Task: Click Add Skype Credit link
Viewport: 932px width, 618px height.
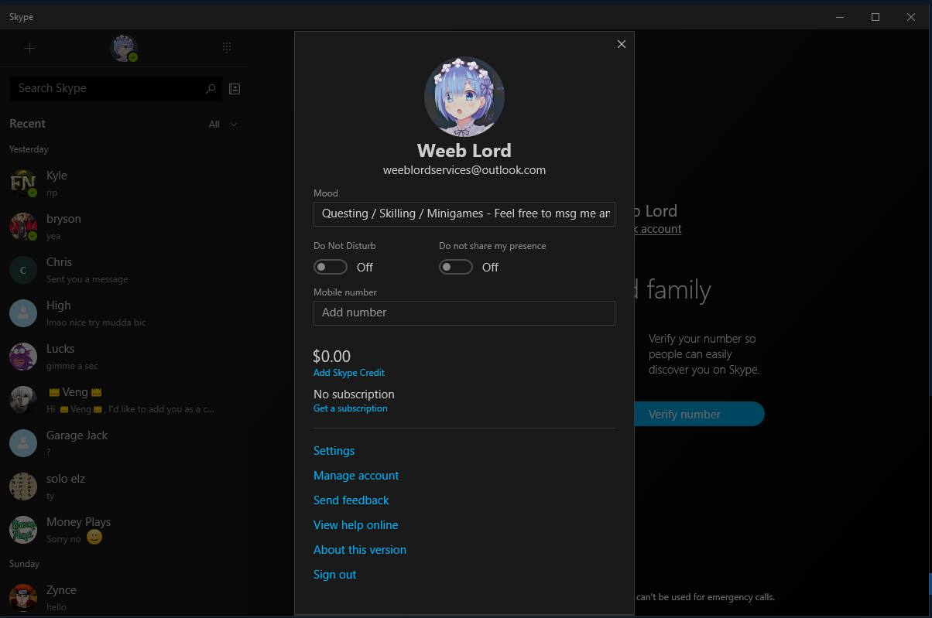Action: (349, 373)
